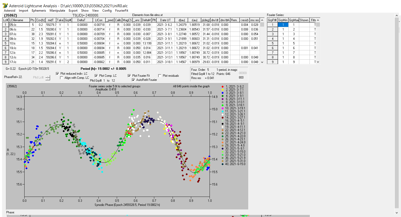
Task: Click the yellow legend dot for 2021-3-7.1
Action: click(223, 90)
